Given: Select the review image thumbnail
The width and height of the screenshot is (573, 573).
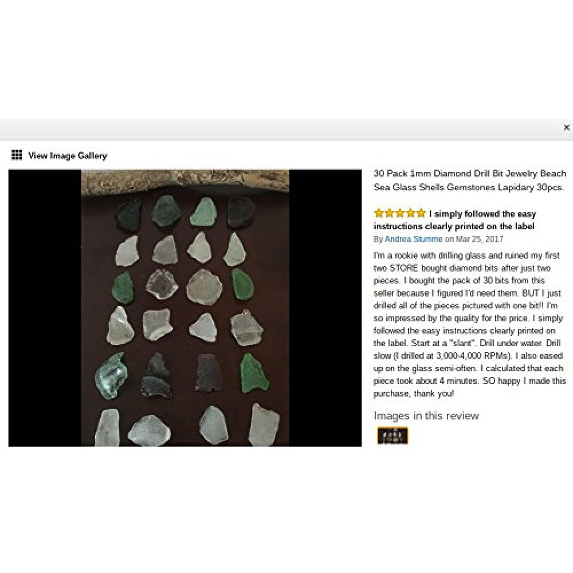Looking at the screenshot, I should pyautogui.click(x=393, y=435).
